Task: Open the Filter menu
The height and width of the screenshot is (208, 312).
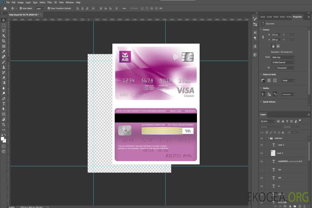Action: 50,2
